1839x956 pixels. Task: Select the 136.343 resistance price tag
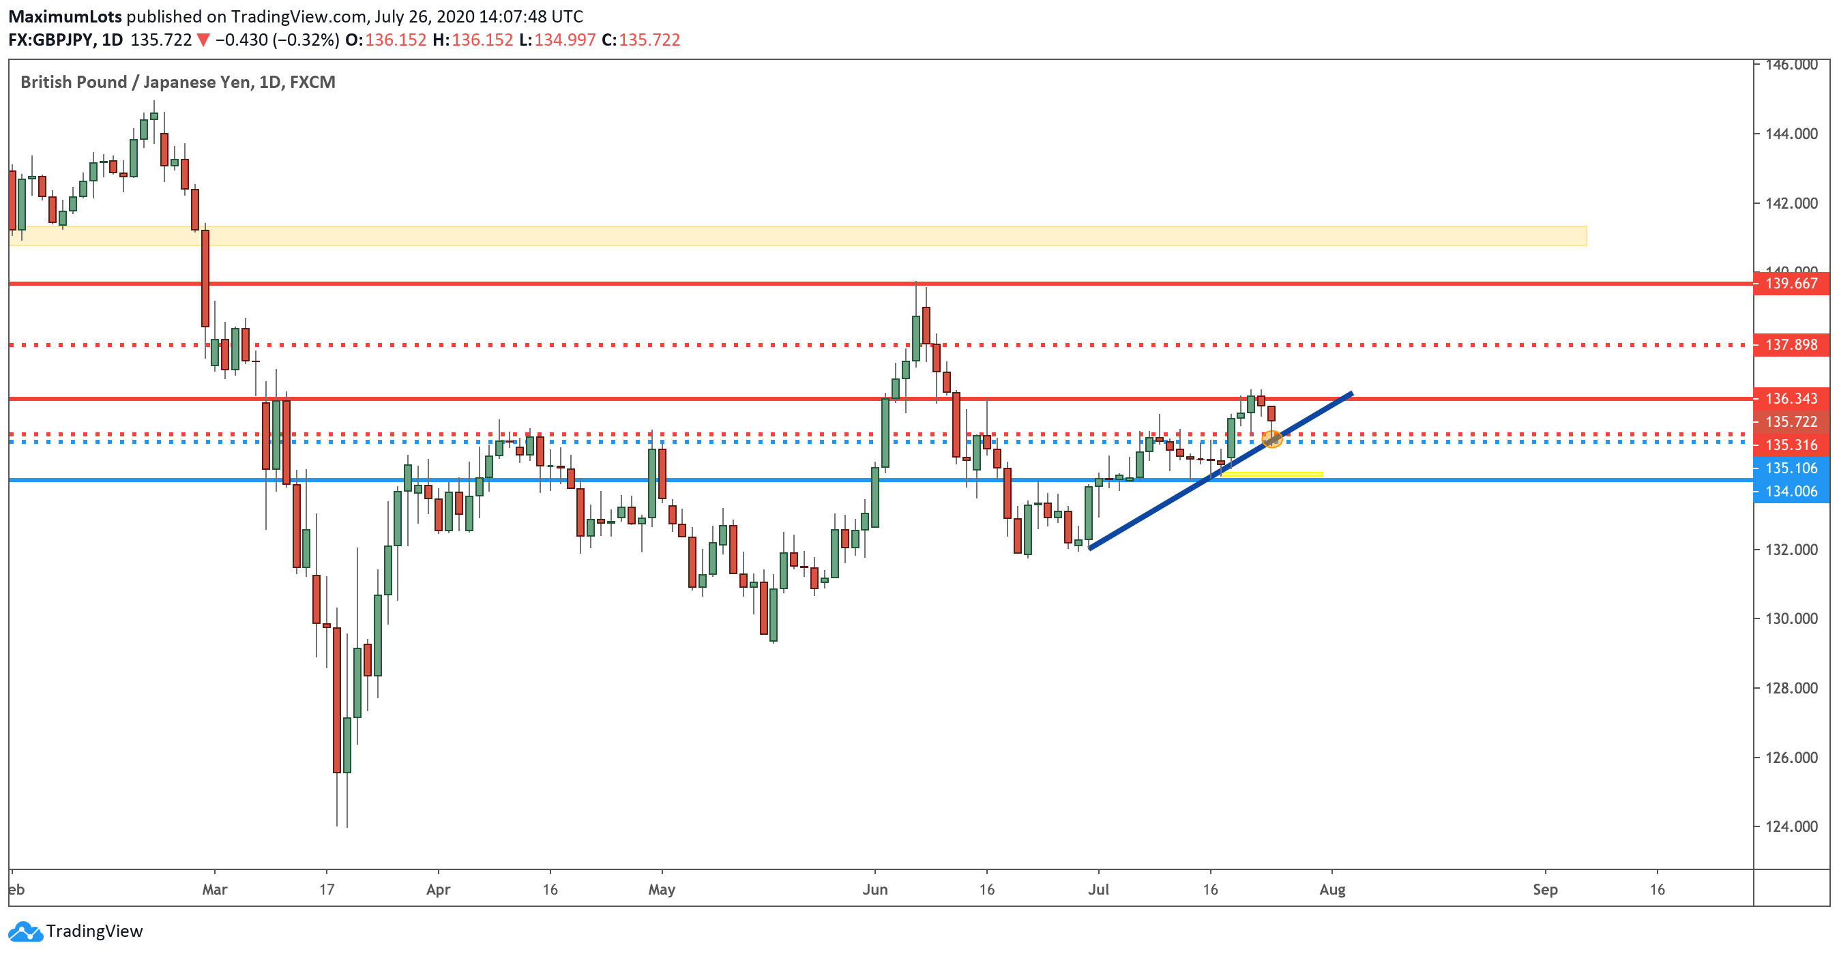click(1791, 398)
